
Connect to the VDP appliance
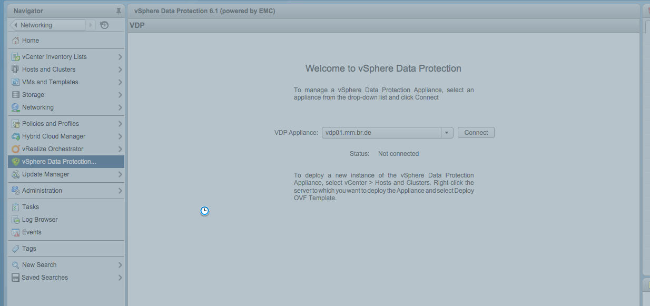coord(476,133)
